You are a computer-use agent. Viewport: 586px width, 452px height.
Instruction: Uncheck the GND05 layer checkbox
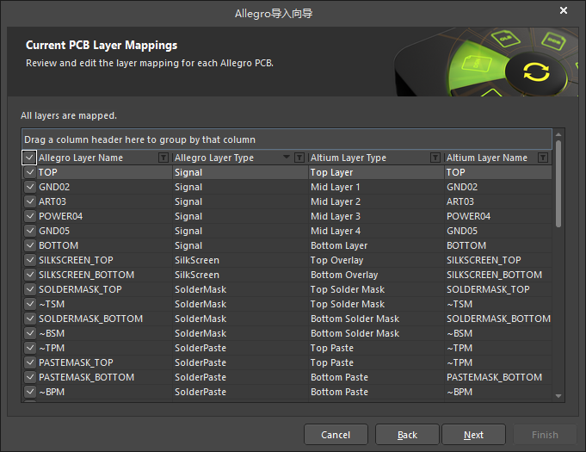point(30,231)
